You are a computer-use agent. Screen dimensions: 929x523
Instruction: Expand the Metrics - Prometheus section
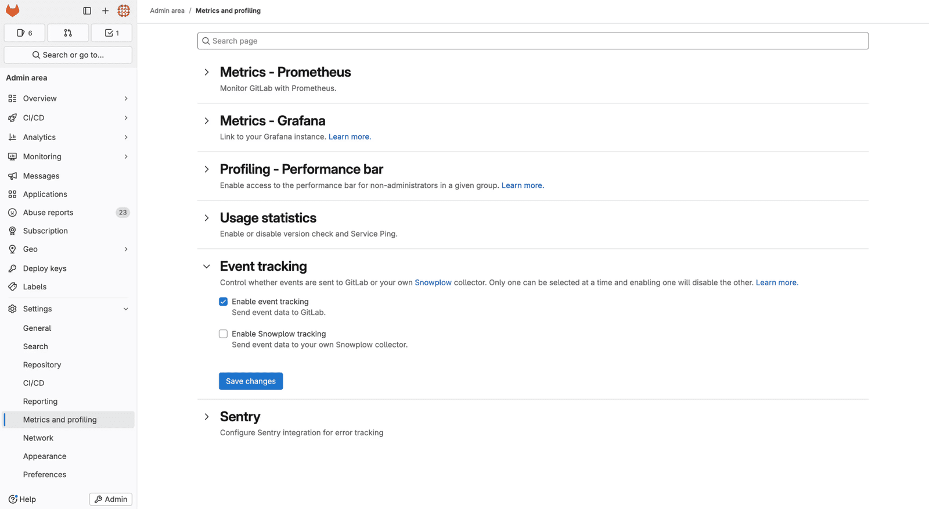(207, 72)
